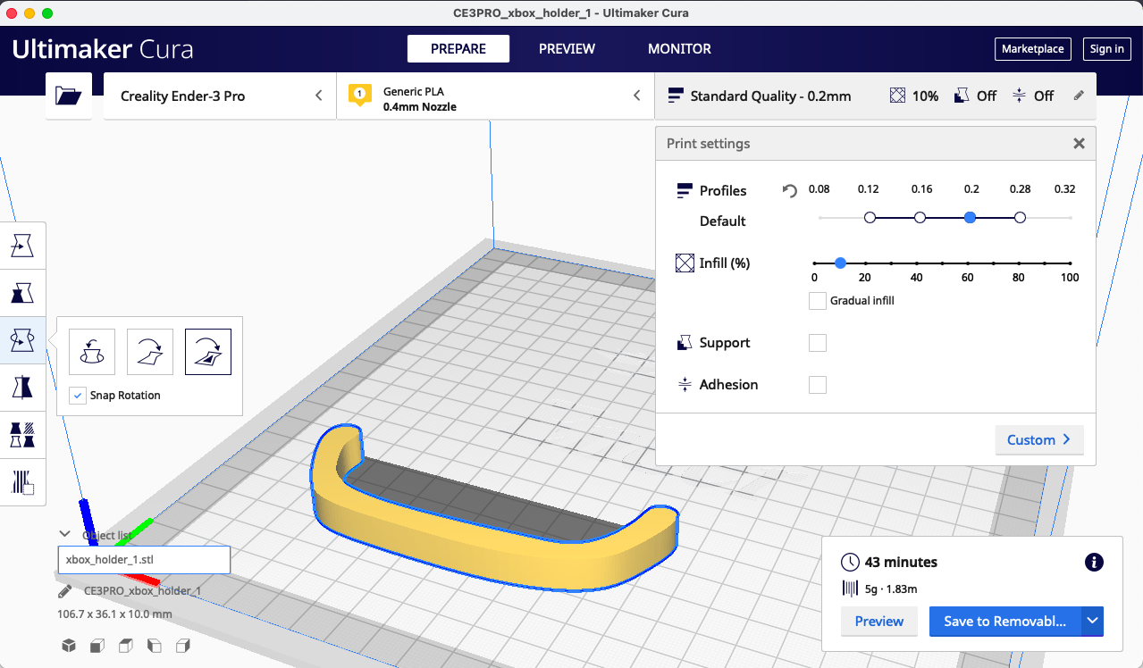This screenshot has height=668, width=1143.
Task: Click the Infill slider handle at 10
Action: [x=840, y=263]
